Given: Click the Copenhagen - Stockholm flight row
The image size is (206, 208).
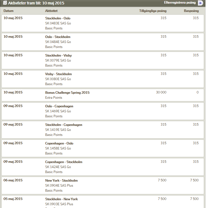Looking at the screenshot, I should (64, 162).
